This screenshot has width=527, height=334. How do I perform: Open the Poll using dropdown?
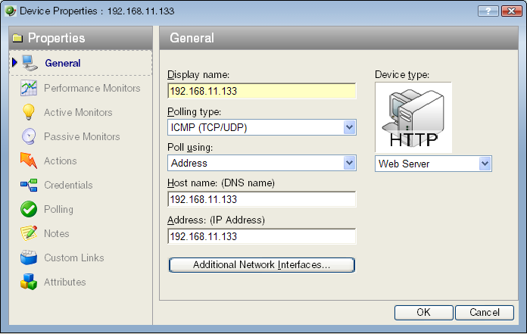pos(349,163)
